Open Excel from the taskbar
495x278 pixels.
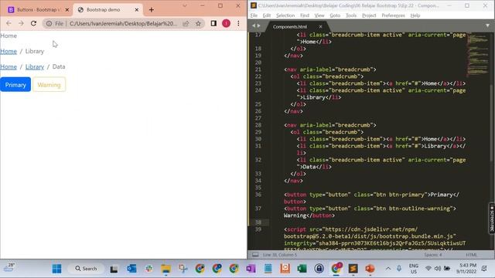pyautogui.click(x=302, y=269)
